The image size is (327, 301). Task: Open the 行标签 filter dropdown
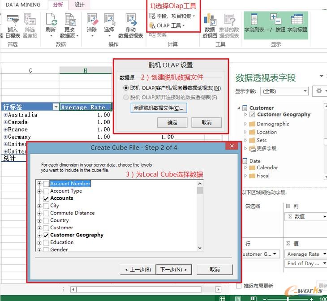click(x=56, y=107)
